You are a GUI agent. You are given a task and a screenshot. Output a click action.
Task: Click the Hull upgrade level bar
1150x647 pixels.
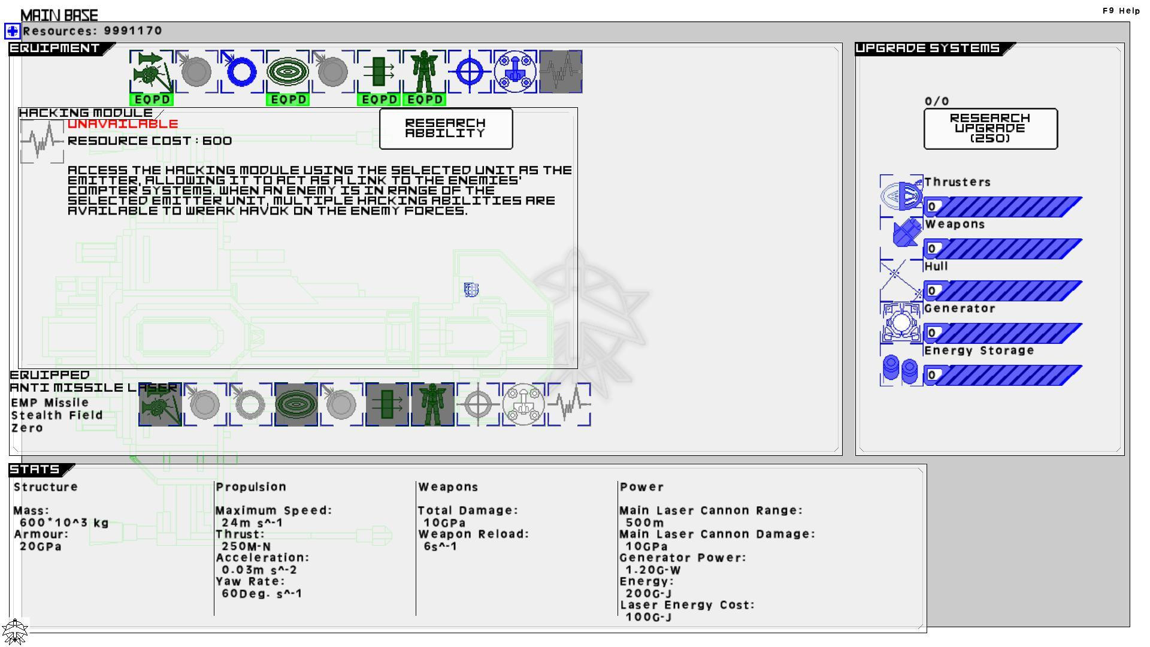pyautogui.click(x=1003, y=291)
